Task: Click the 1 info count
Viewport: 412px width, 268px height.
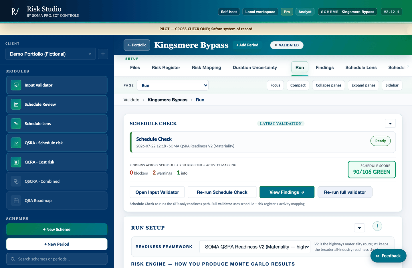Action: click(x=182, y=173)
